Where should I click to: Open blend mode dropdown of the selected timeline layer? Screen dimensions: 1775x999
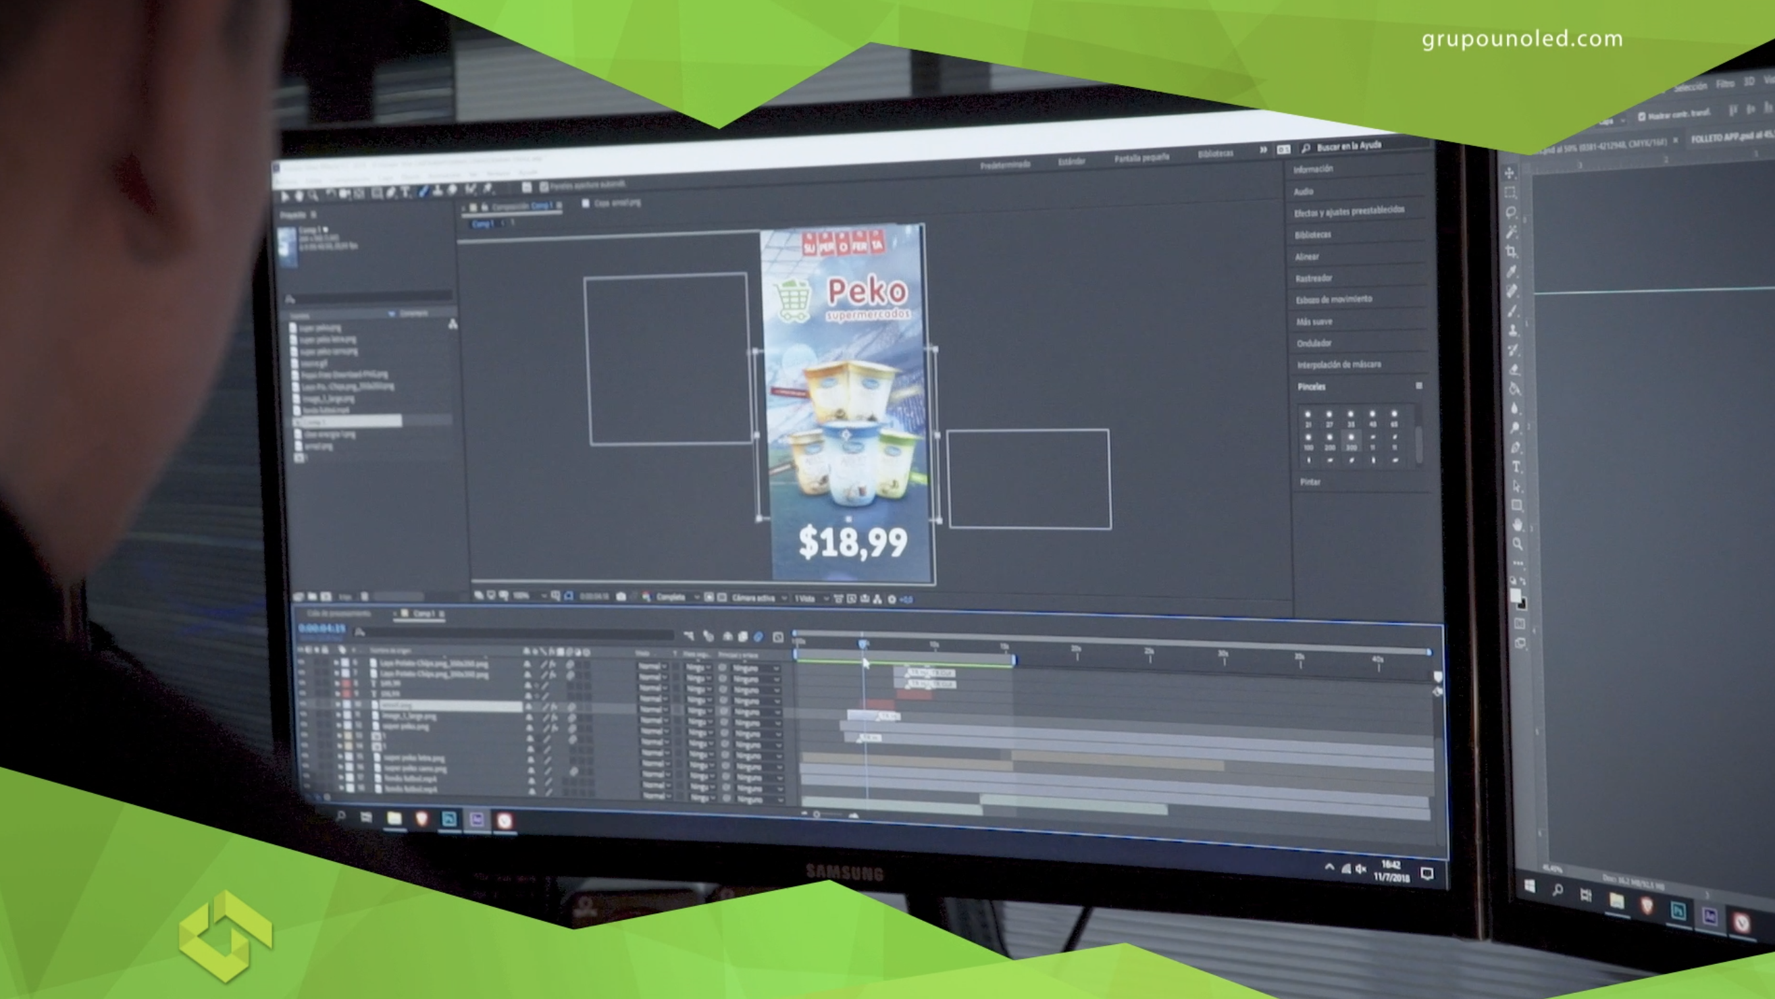coord(652,709)
